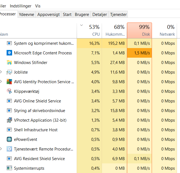Select the AVG Online Shield Service row
This screenshot has width=180, height=173.
point(37,101)
